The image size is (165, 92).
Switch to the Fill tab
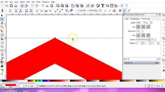[126, 19]
